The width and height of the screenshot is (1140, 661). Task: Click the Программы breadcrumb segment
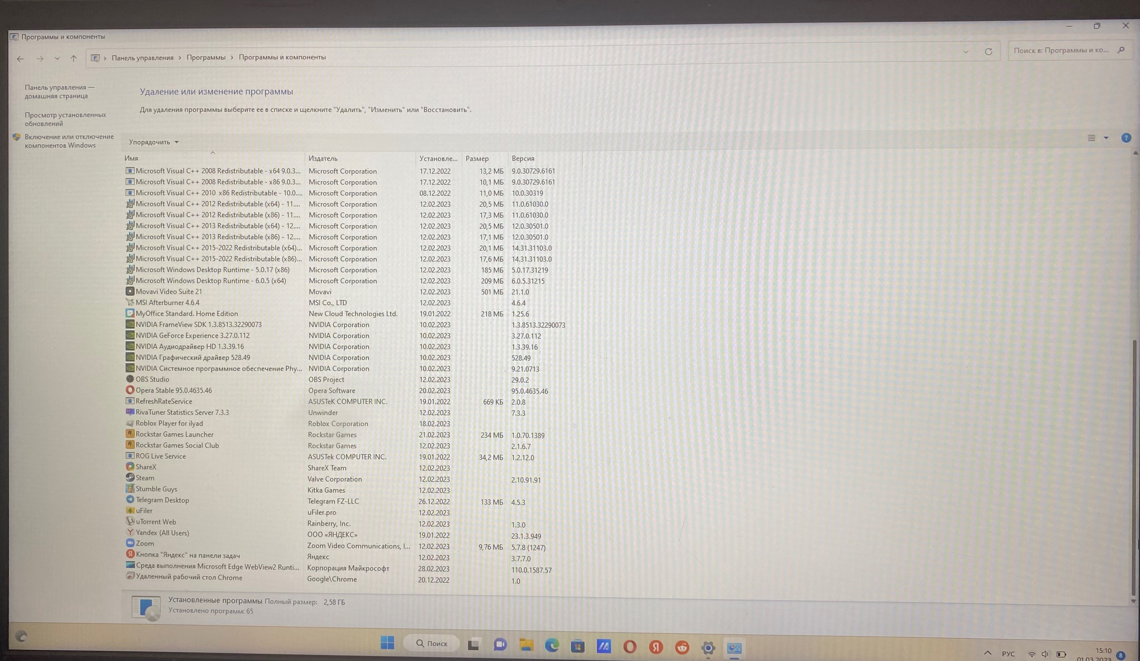click(206, 57)
